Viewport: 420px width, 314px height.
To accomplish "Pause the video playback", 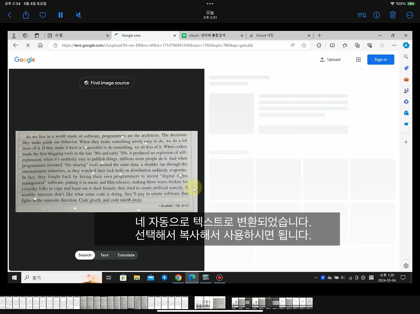I will 60,15.
